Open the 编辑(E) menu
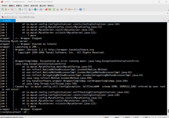Image resolution: width=169 pixels, height=118 pixels. 12,6
